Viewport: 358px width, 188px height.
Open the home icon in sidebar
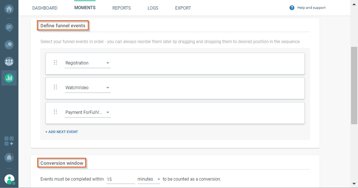click(x=9, y=8)
